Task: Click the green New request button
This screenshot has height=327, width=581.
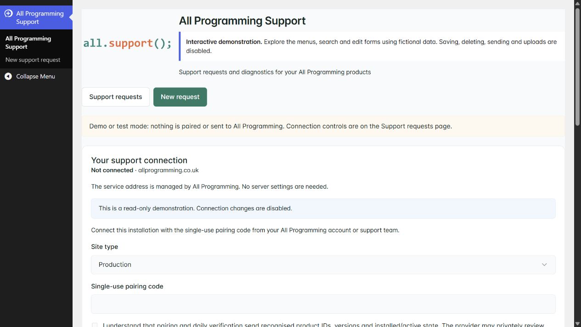Action: tap(180, 97)
